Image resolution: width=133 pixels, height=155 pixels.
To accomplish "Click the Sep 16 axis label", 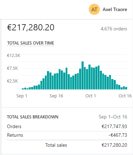I will point(56,96).
